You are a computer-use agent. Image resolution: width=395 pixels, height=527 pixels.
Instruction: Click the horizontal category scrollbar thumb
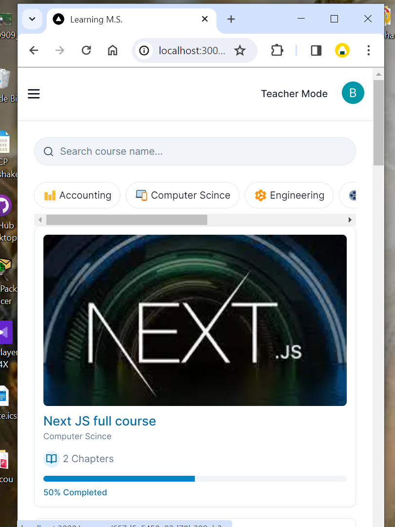tap(127, 220)
